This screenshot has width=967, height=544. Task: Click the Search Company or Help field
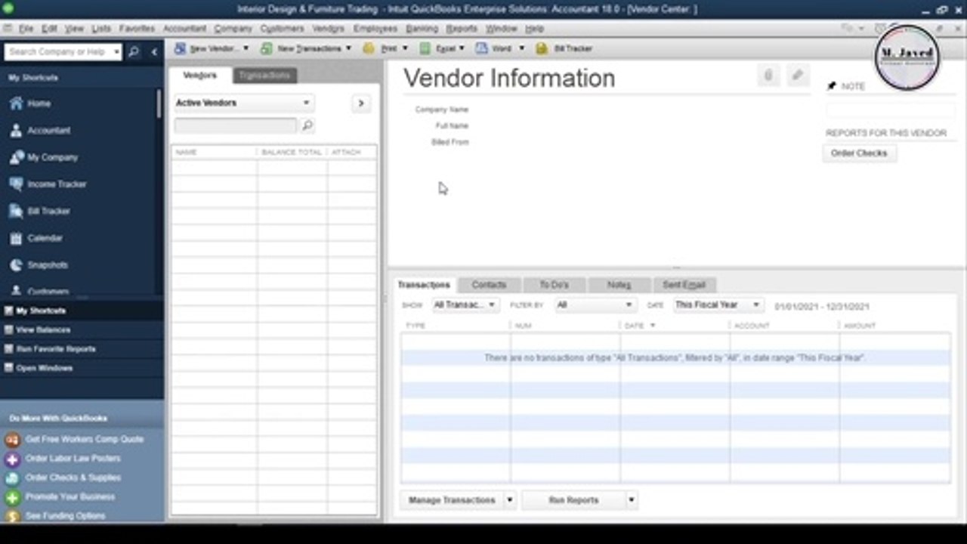tap(58, 52)
